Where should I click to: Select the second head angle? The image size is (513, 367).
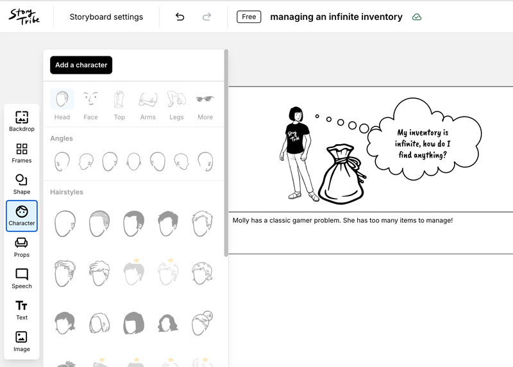click(x=86, y=161)
